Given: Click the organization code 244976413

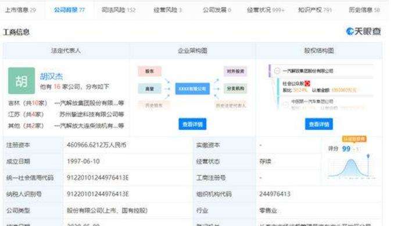Looking at the screenshot, I should coord(275,194).
